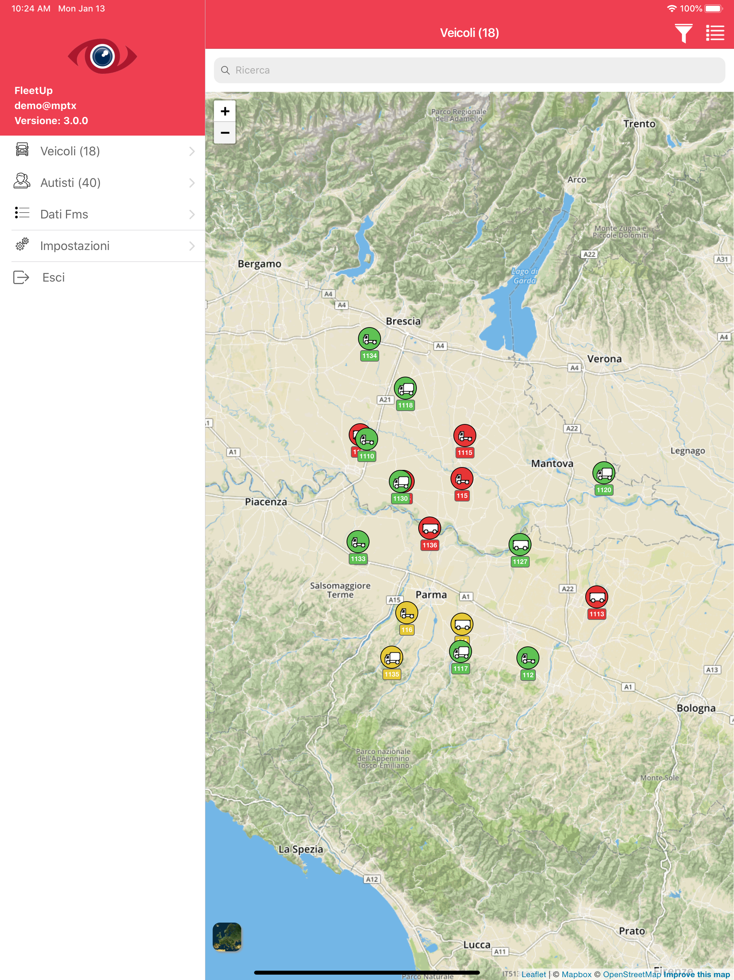Image resolution: width=734 pixels, height=980 pixels.
Task: Expand chevron next to Dati Fms
Action: pyautogui.click(x=192, y=215)
